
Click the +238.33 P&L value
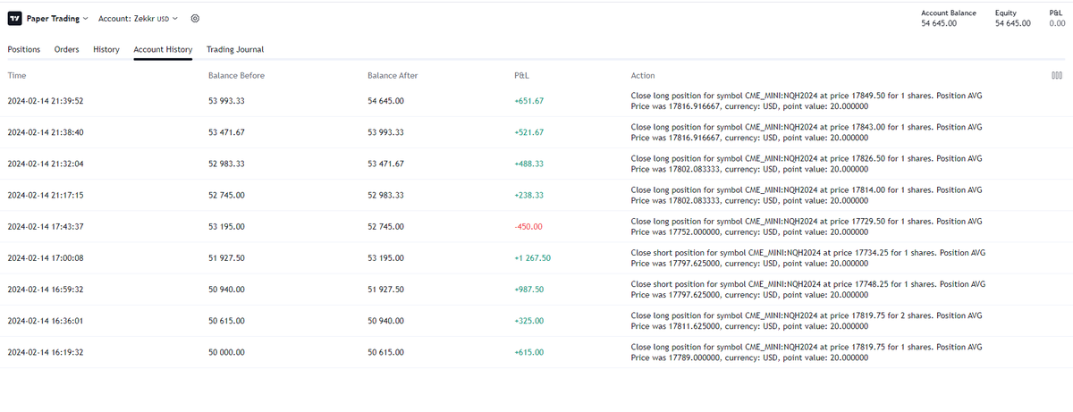[528, 195]
